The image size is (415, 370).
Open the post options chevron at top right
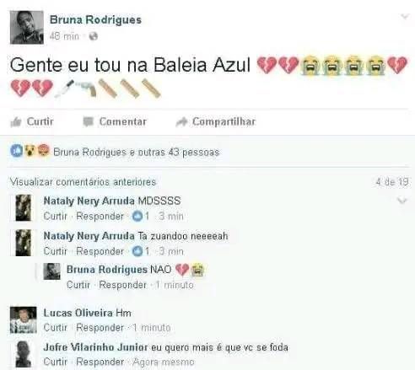tap(405, 17)
